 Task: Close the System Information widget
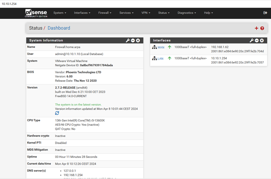[x=138, y=40]
